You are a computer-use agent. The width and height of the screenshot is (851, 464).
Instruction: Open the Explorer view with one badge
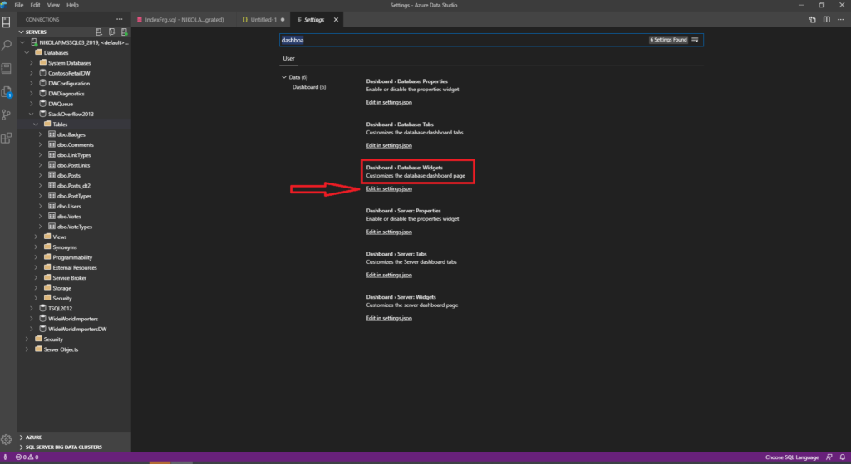coord(7,92)
